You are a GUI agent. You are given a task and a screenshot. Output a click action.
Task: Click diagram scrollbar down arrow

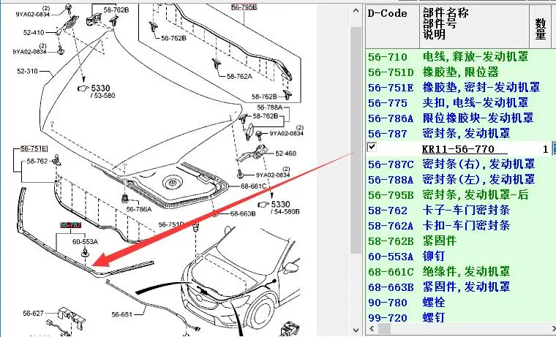coord(356,330)
